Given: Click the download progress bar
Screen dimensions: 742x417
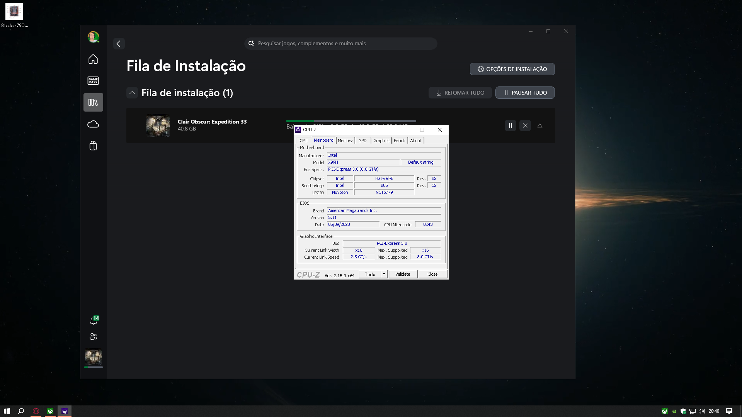Looking at the screenshot, I should coord(351,121).
